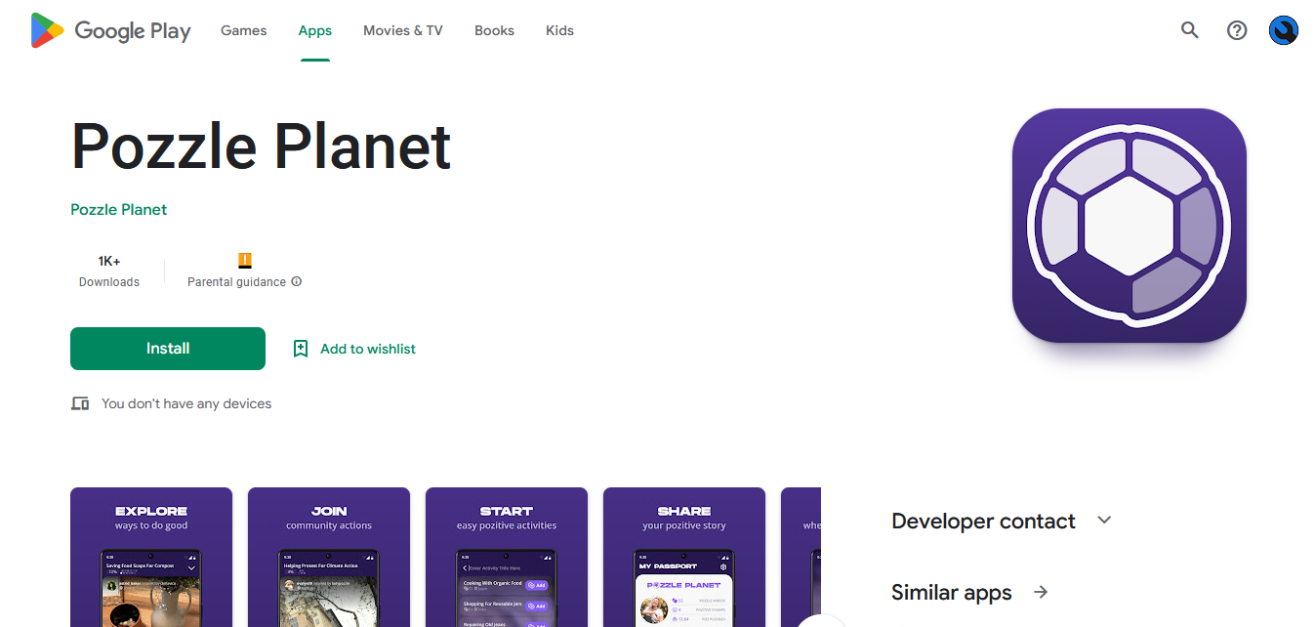Go to the Kids tab

[559, 30]
